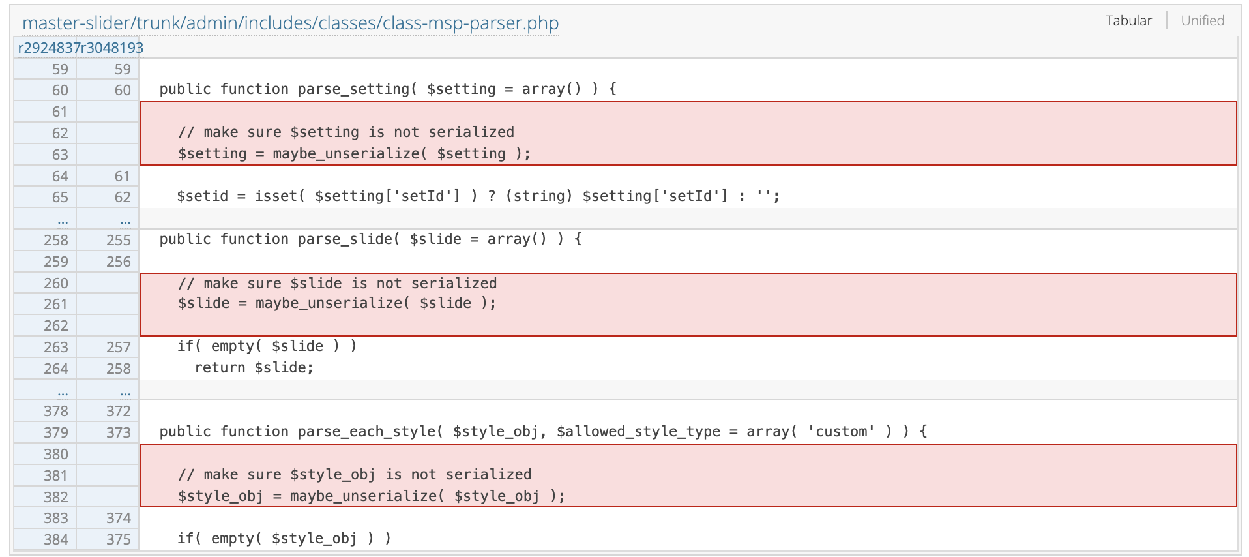This screenshot has width=1249, height=557.
Task: Click the '$style_obj = maybe_unserialize( $style_obj );' line
Action: point(372,496)
